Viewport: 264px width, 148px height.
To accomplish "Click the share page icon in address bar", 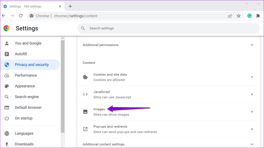I will click(x=230, y=16).
